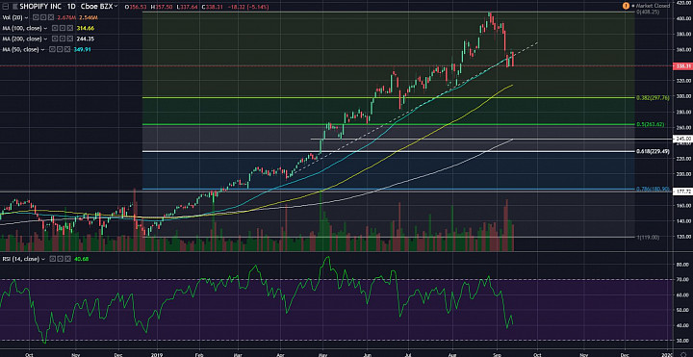This screenshot has width=693, height=357.
Task: Hide the MA (200, close) indicator
Action: click(54, 38)
